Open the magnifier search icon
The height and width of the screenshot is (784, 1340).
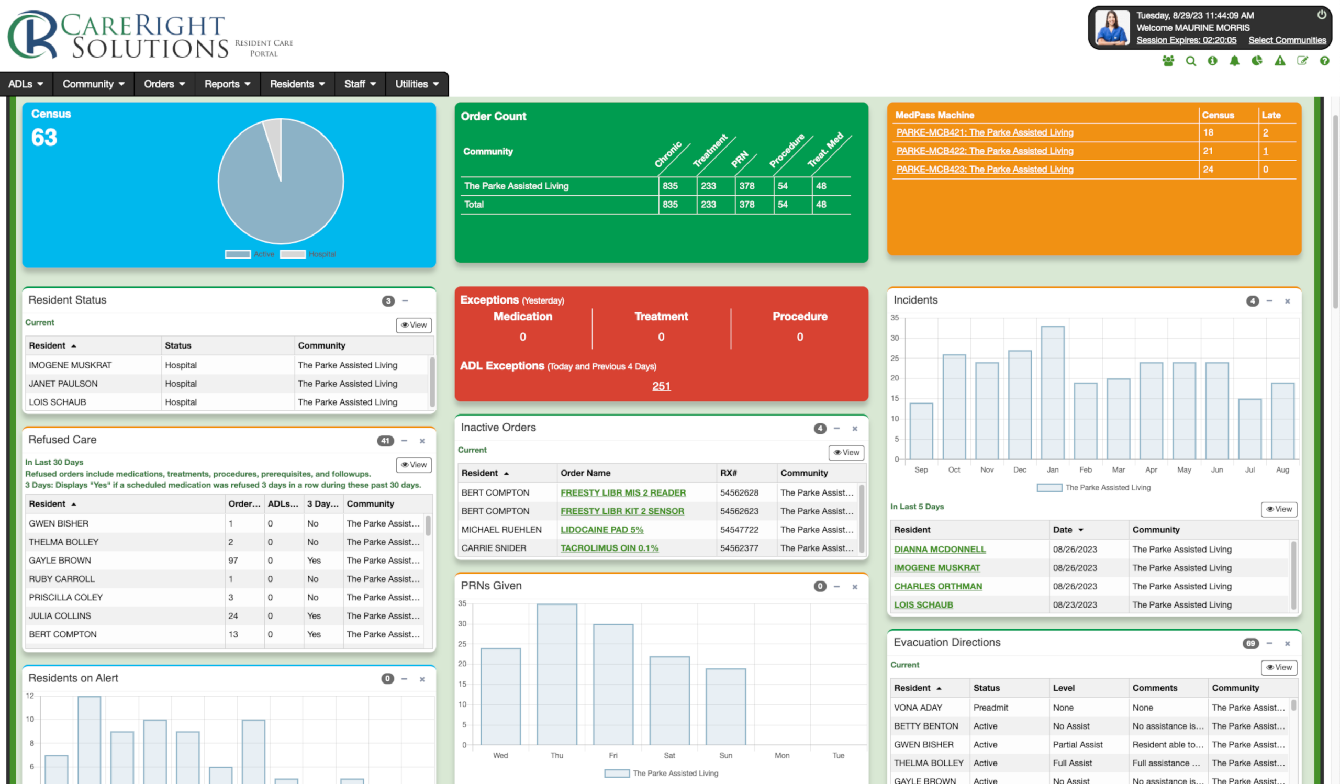pyautogui.click(x=1191, y=61)
